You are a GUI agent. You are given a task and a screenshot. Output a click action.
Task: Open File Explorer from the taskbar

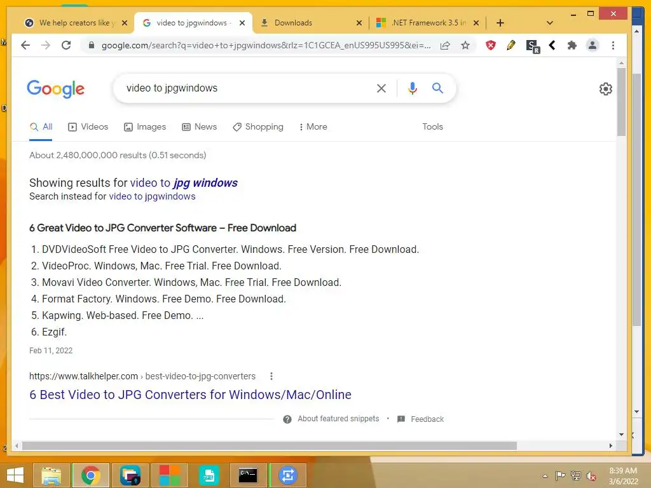click(x=51, y=475)
